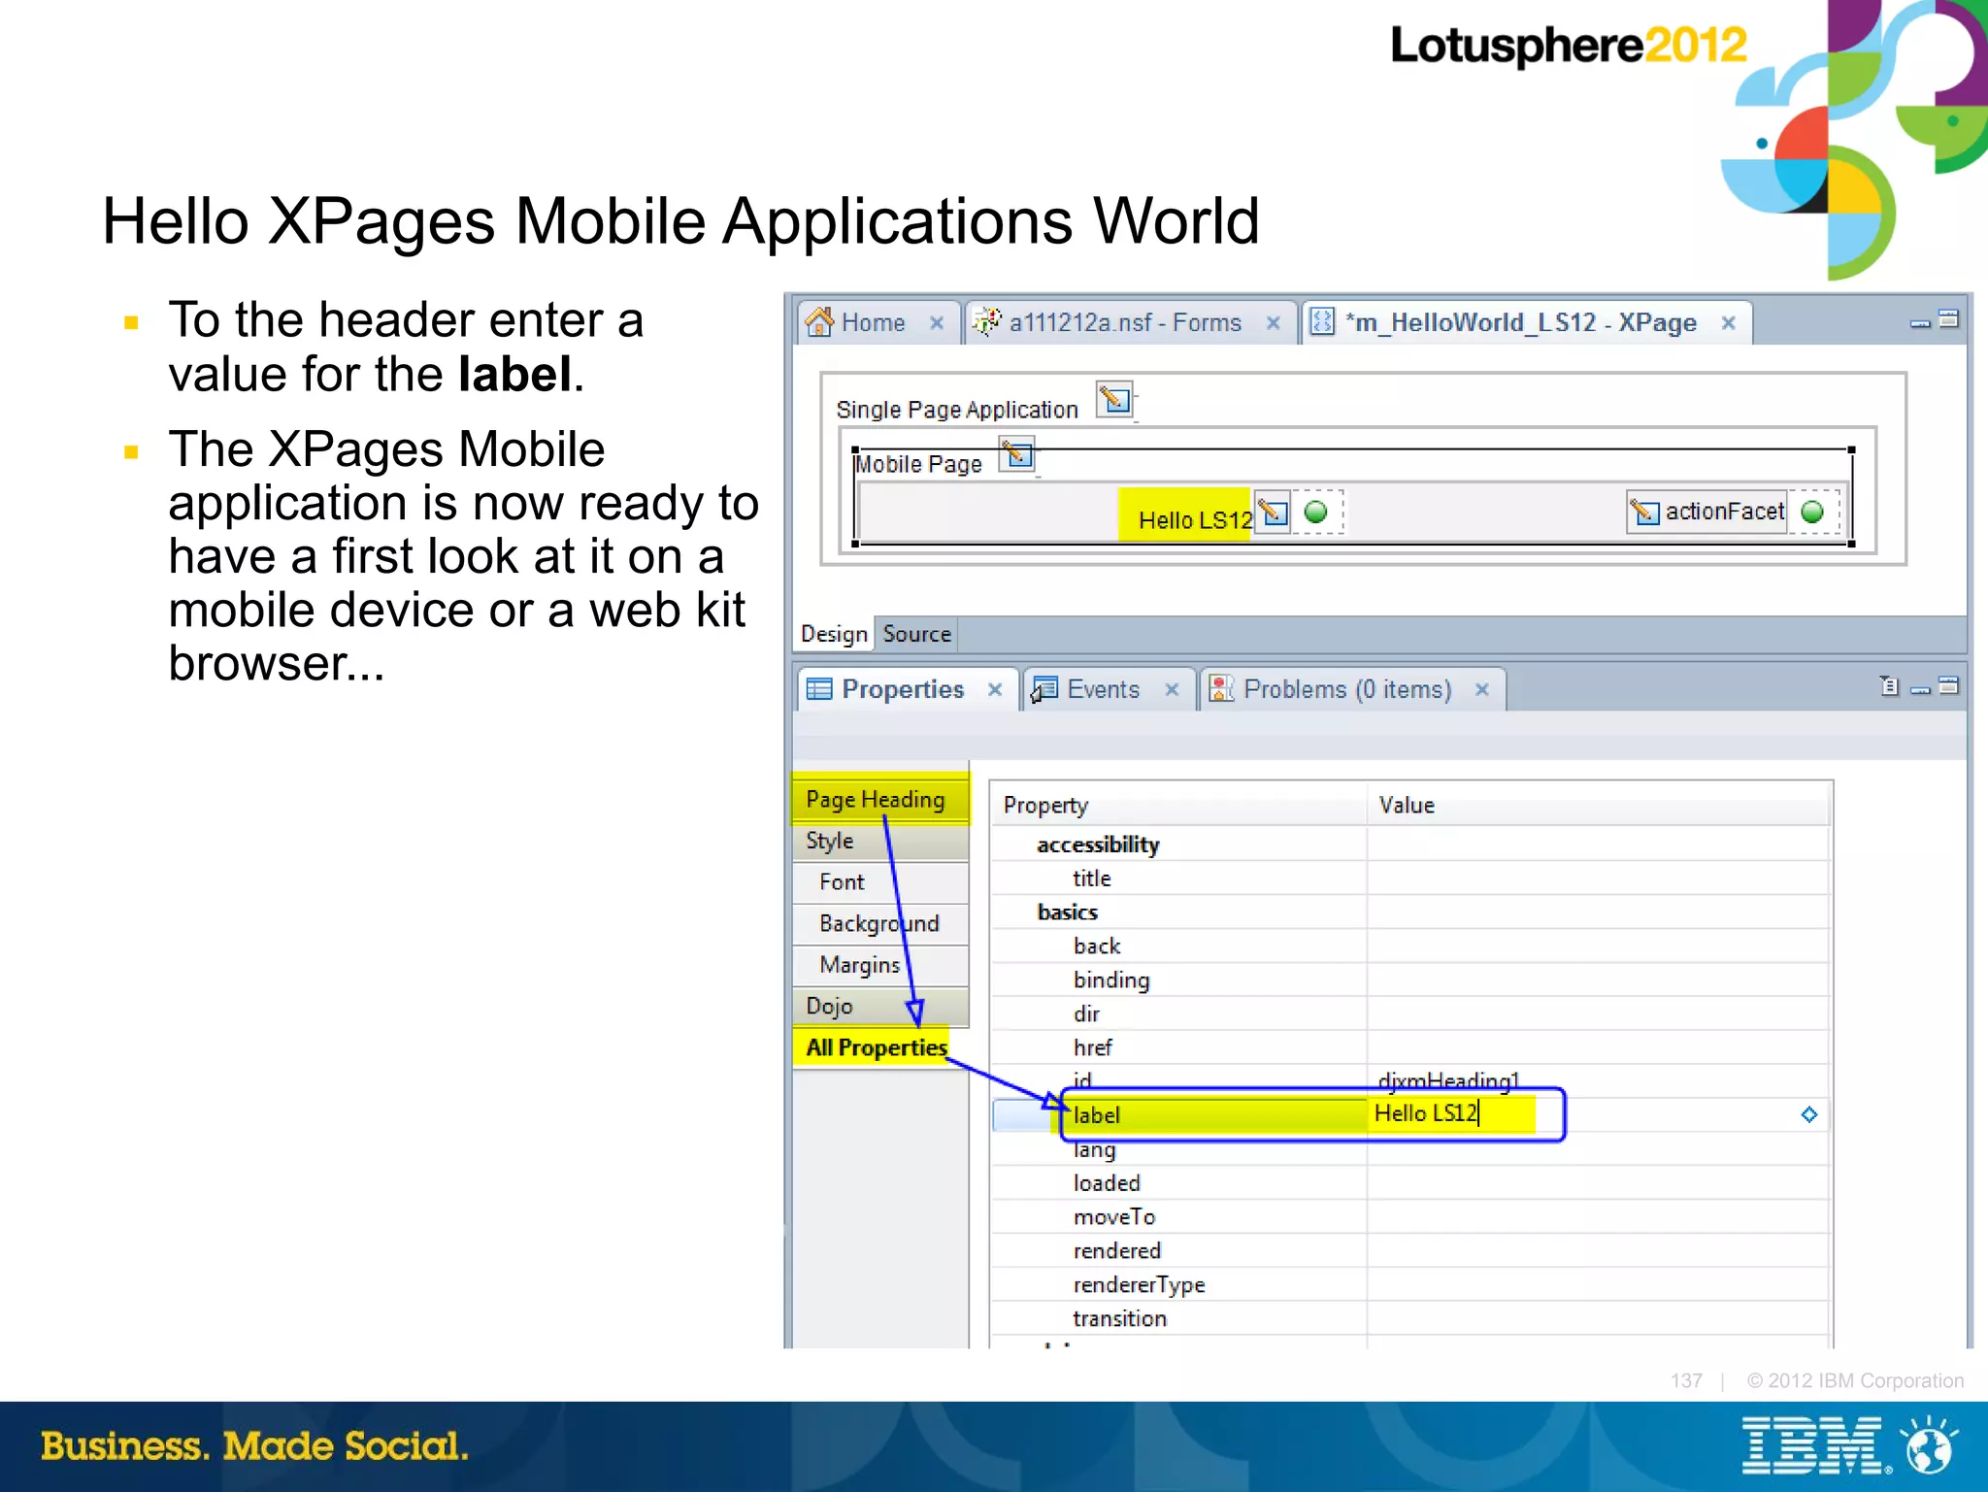Select the href property row
Viewport: 1988px width, 1492px height.
point(1410,1048)
